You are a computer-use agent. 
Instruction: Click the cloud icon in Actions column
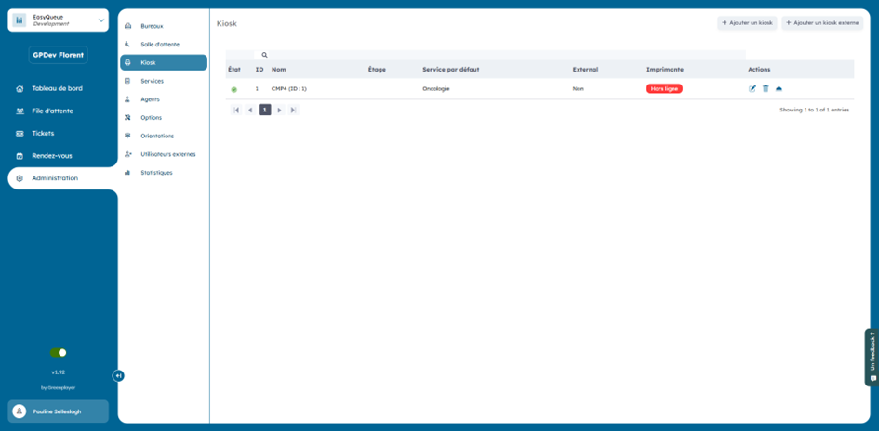coord(779,89)
